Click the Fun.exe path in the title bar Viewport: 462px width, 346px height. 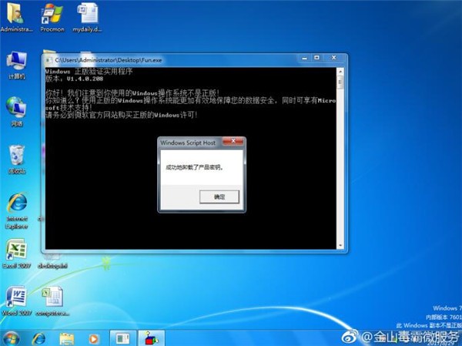coord(109,60)
